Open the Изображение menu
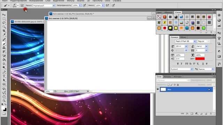Viewport: 223px width, 125px height. pyautogui.click(x=36, y=1)
